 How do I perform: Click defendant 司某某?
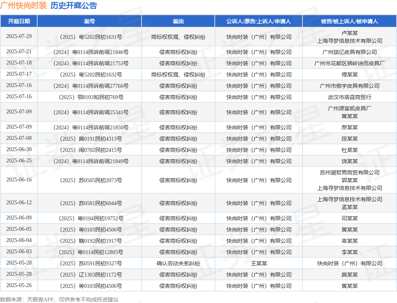click(350, 218)
